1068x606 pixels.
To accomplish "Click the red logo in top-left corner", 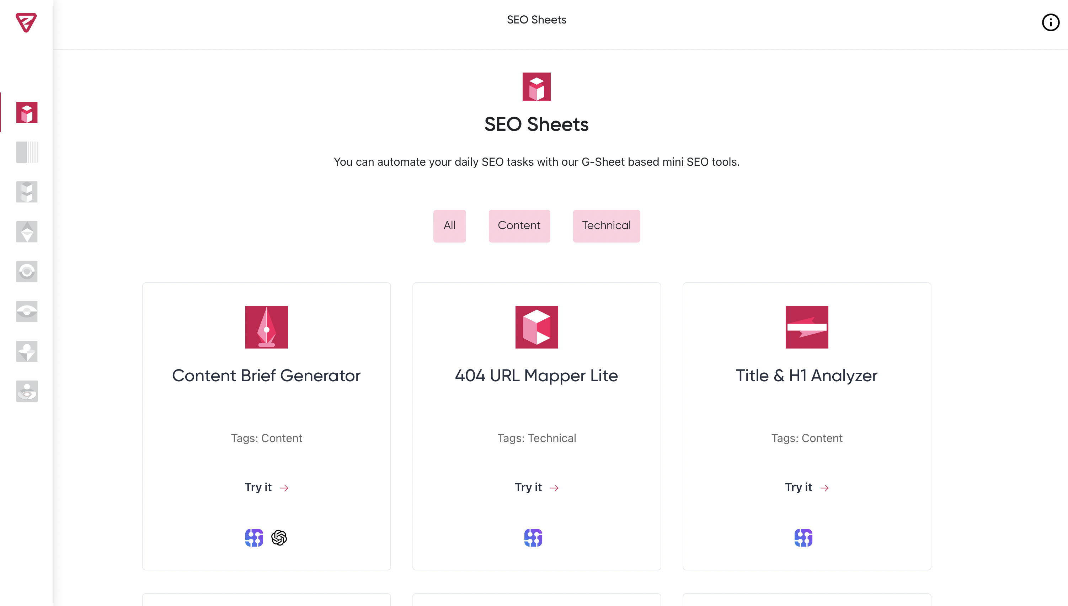I will tap(26, 22).
